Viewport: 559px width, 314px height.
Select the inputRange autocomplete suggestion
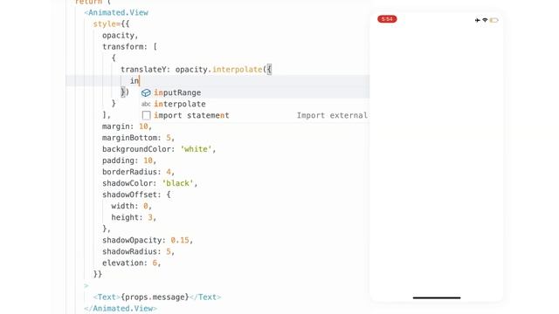(254, 92)
